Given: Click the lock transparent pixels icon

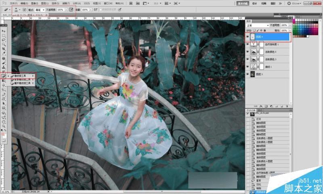Looking at the screenshot, I should [254, 30].
